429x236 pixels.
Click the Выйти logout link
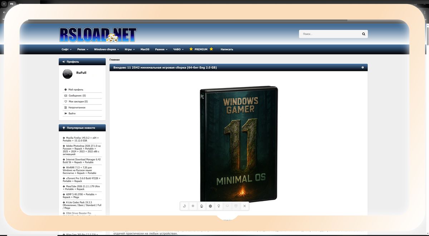point(72,113)
